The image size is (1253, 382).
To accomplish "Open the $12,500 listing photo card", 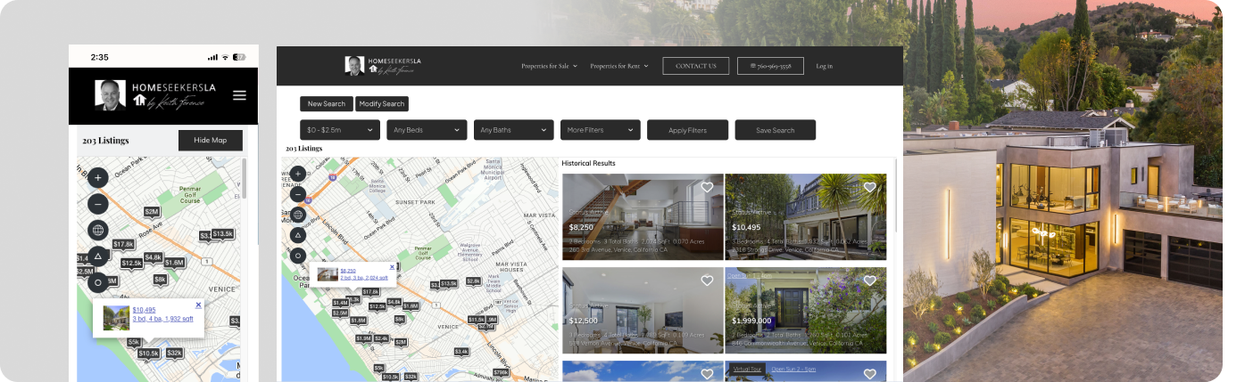I will [x=643, y=311].
